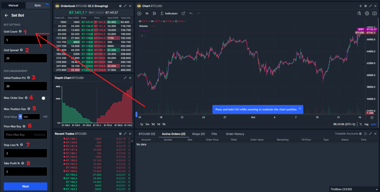Image resolution: width=380 pixels, height=192 pixels.
Task: Open the Total Value dropdown arrow
Action: click(20, 117)
